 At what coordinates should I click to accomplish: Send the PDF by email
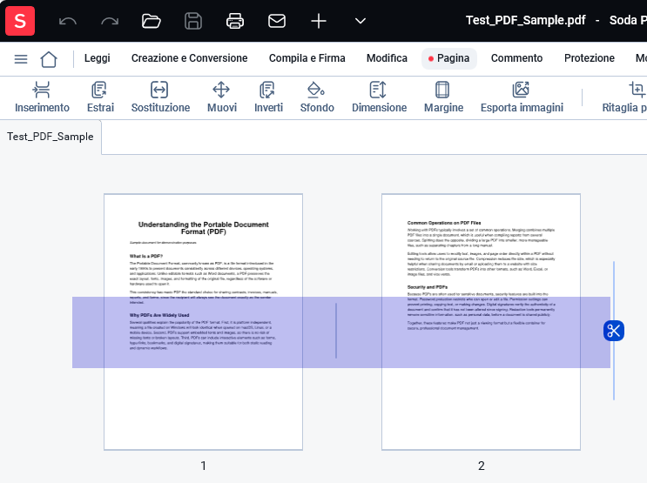[277, 21]
